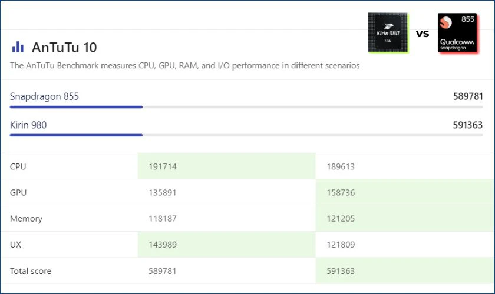
Task: Click the Qualcomm Snapdragon 855 chip image
Action: 457,33
